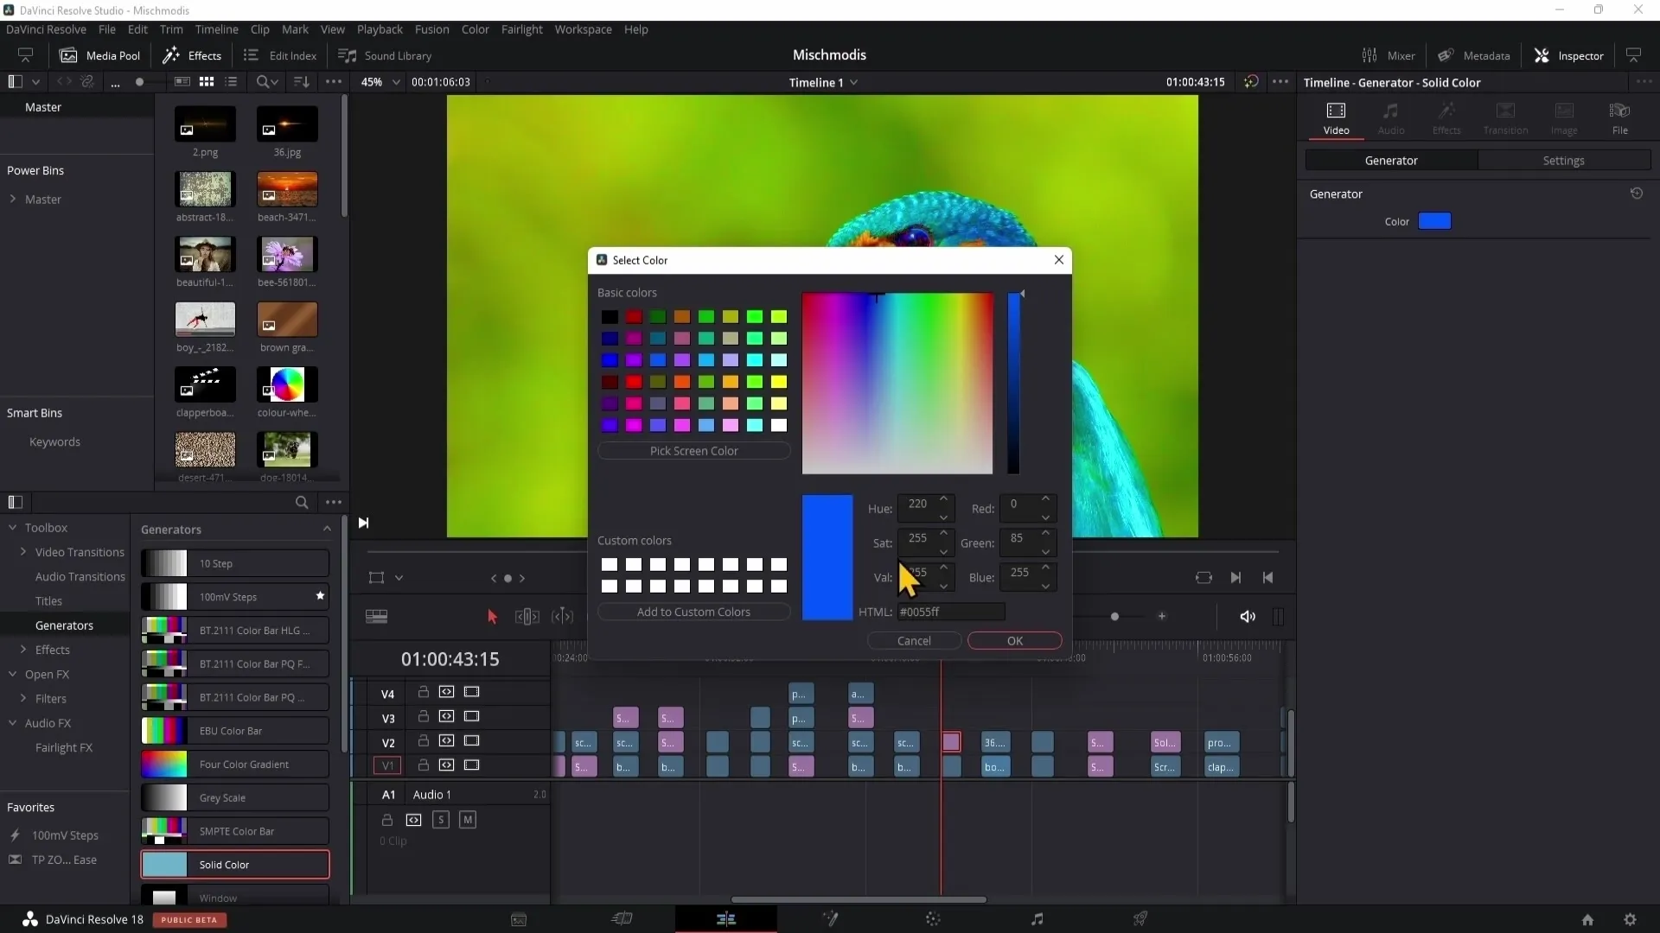
Task: Click the Add to Custom Colors button
Action: pyautogui.click(x=693, y=612)
